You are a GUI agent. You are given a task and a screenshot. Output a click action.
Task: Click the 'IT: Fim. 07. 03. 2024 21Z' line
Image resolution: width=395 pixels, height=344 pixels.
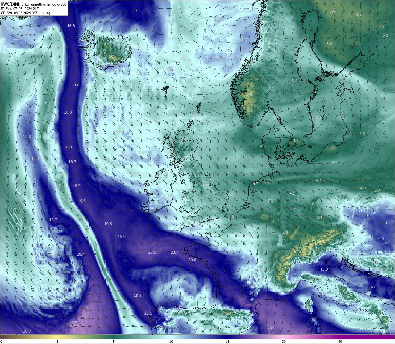pos(20,9)
